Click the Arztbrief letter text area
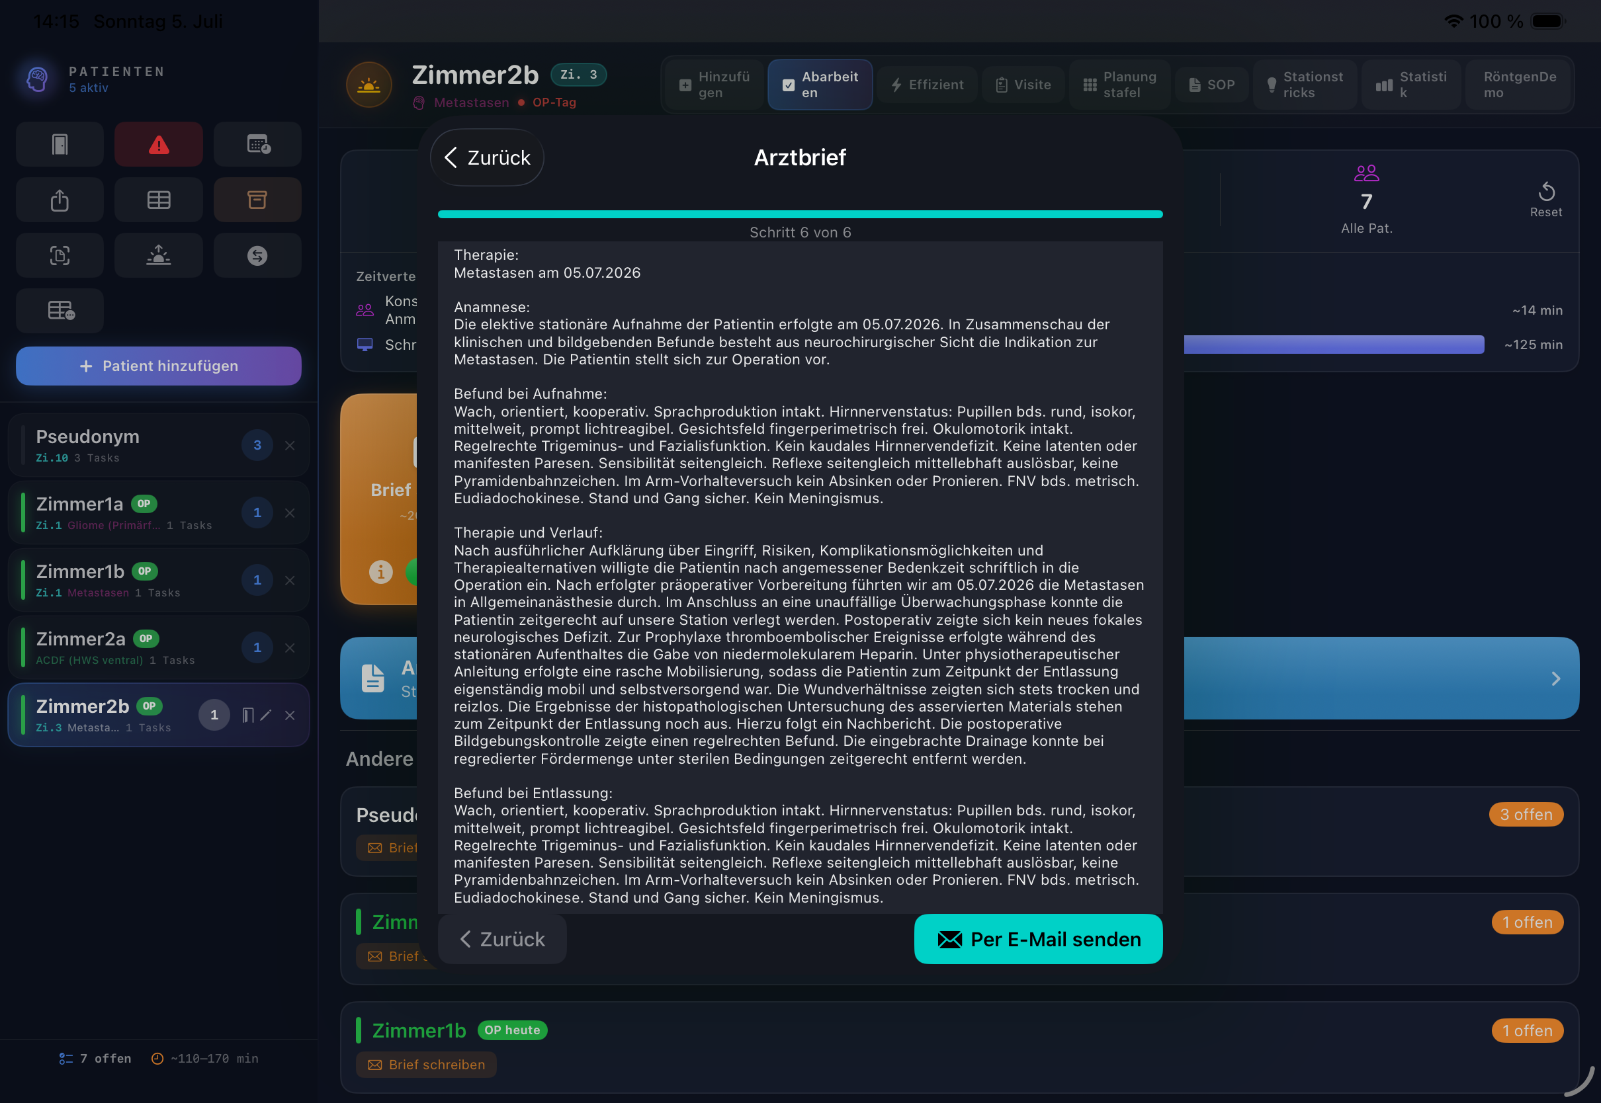1601x1103 pixels. point(800,577)
